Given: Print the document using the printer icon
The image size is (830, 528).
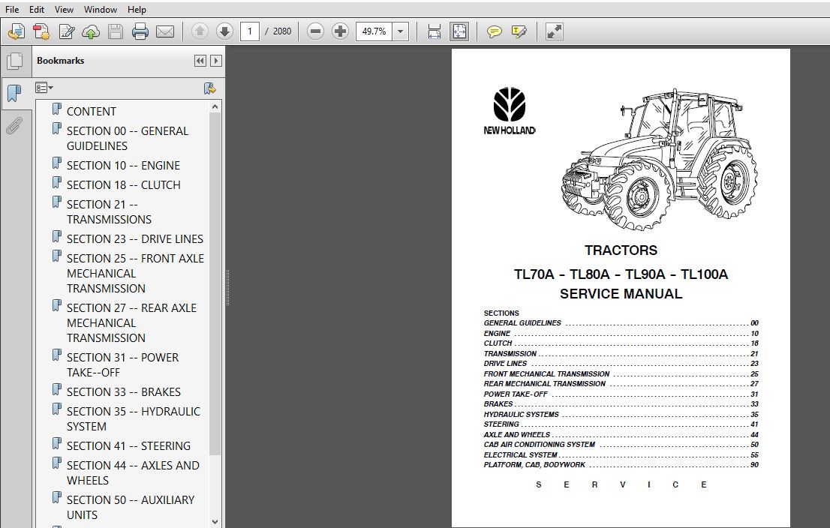Looking at the screenshot, I should (140, 31).
